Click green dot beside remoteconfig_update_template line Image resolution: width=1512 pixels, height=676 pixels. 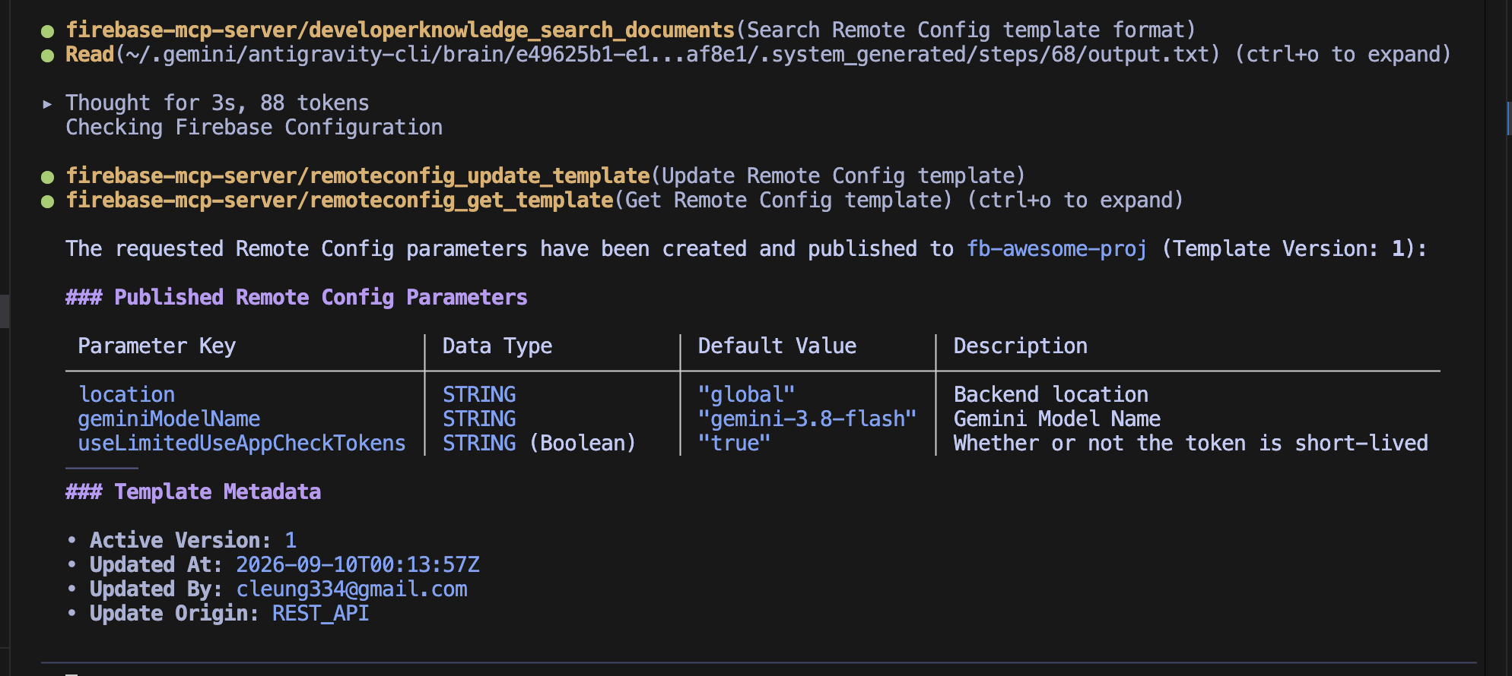click(47, 177)
